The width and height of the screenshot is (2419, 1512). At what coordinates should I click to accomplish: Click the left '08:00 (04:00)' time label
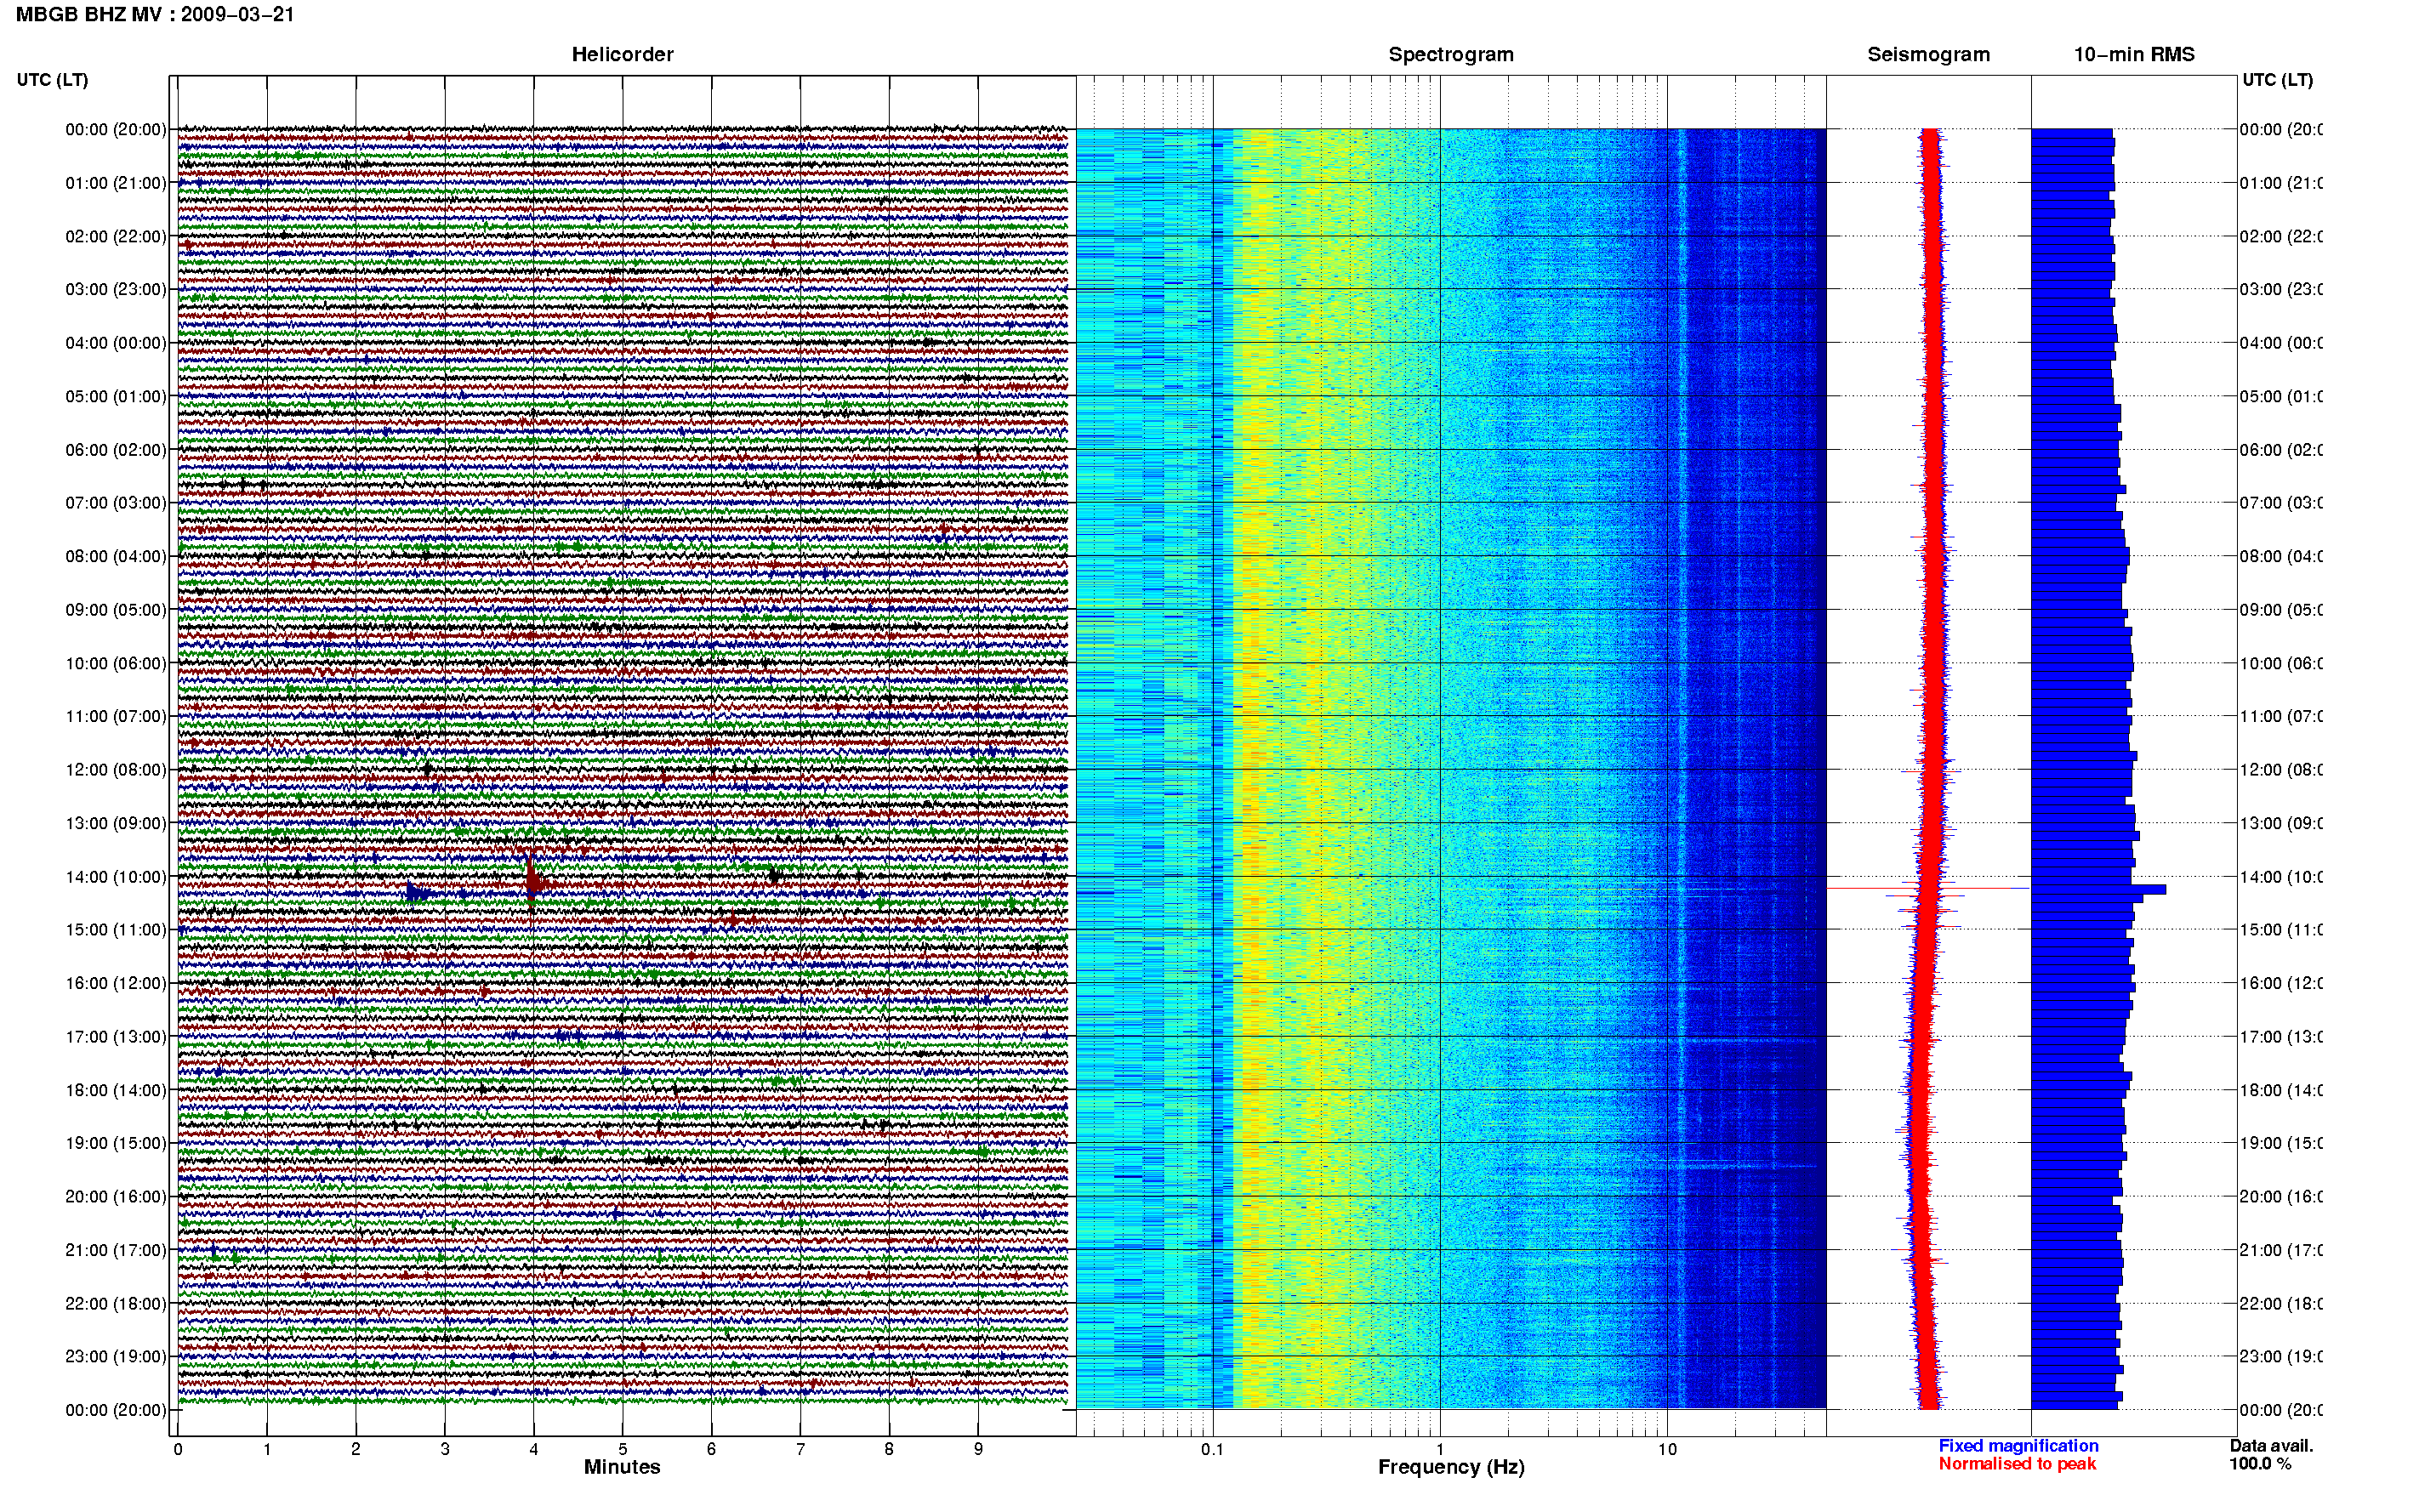pyautogui.click(x=116, y=556)
